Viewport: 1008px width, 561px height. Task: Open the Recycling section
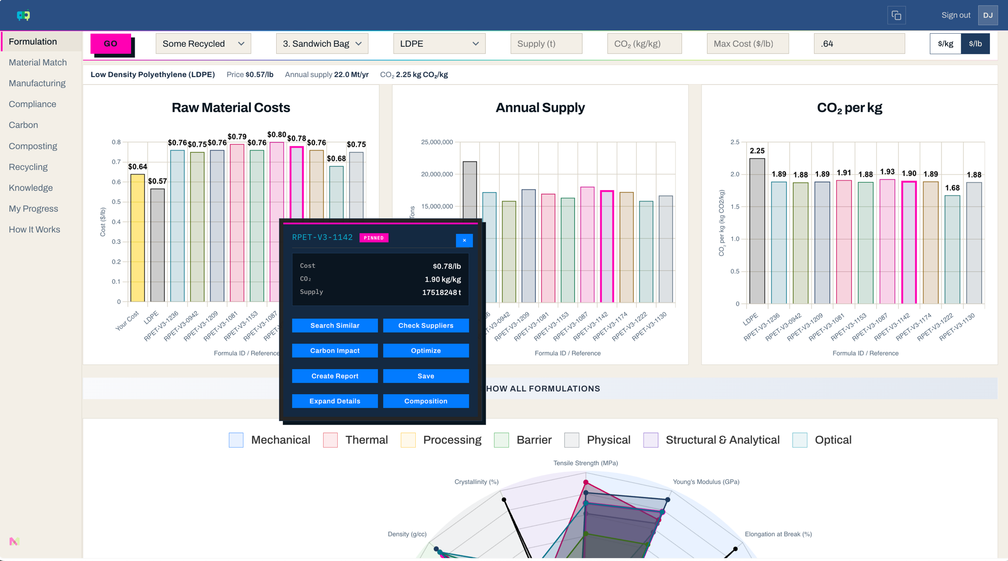[x=28, y=167]
